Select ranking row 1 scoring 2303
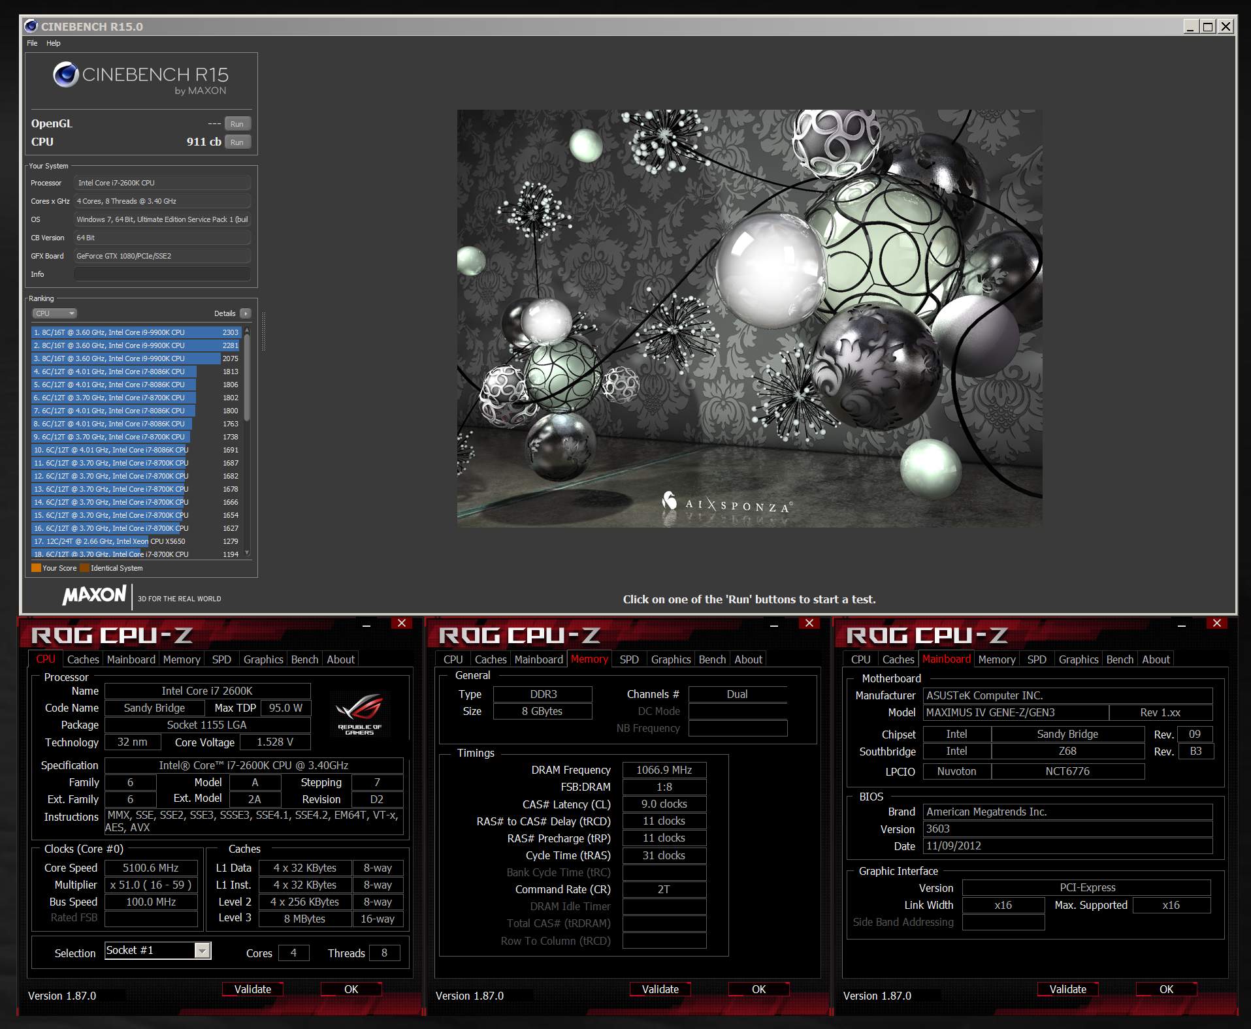1251x1029 pixels. pos(137,332)
